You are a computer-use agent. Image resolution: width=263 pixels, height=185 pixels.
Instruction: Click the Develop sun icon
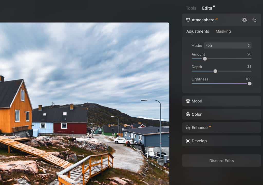(188, 141)
